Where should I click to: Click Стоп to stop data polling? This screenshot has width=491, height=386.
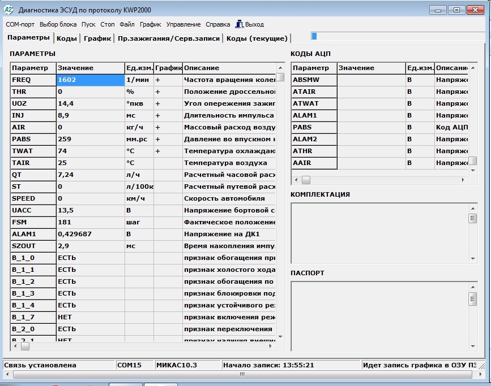coord(108,24)
